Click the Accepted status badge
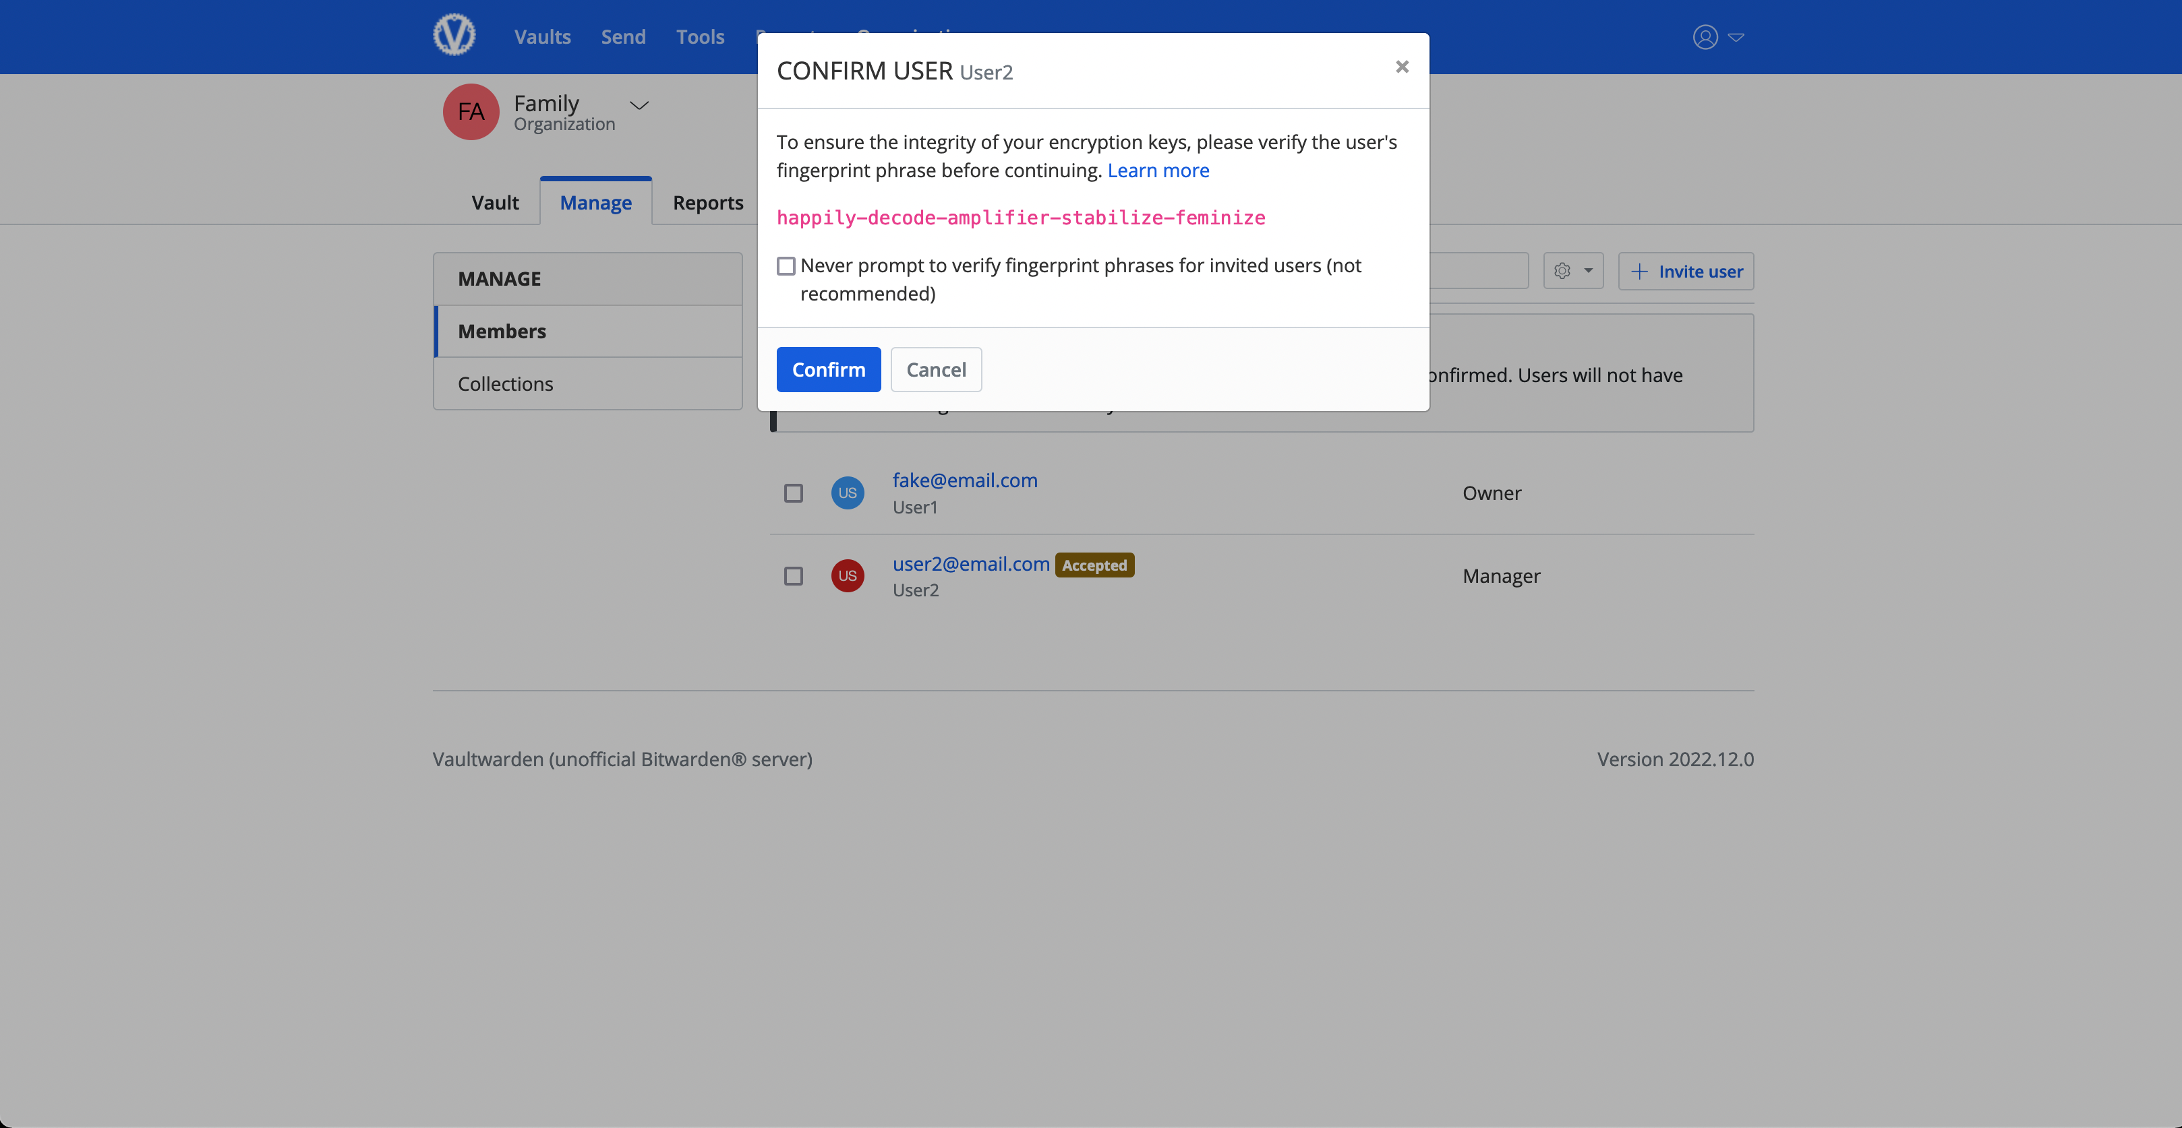2182x1128 pixels. coord(1094,565)
